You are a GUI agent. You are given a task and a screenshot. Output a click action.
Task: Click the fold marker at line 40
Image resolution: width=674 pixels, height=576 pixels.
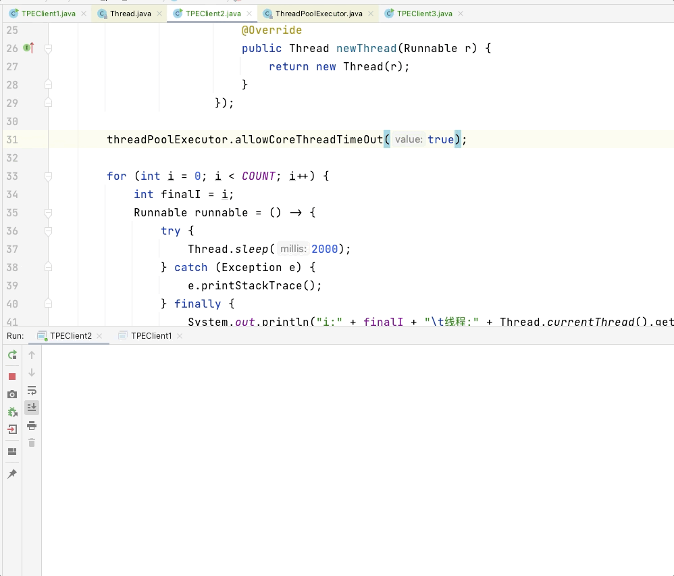click(x=48, y=304)
